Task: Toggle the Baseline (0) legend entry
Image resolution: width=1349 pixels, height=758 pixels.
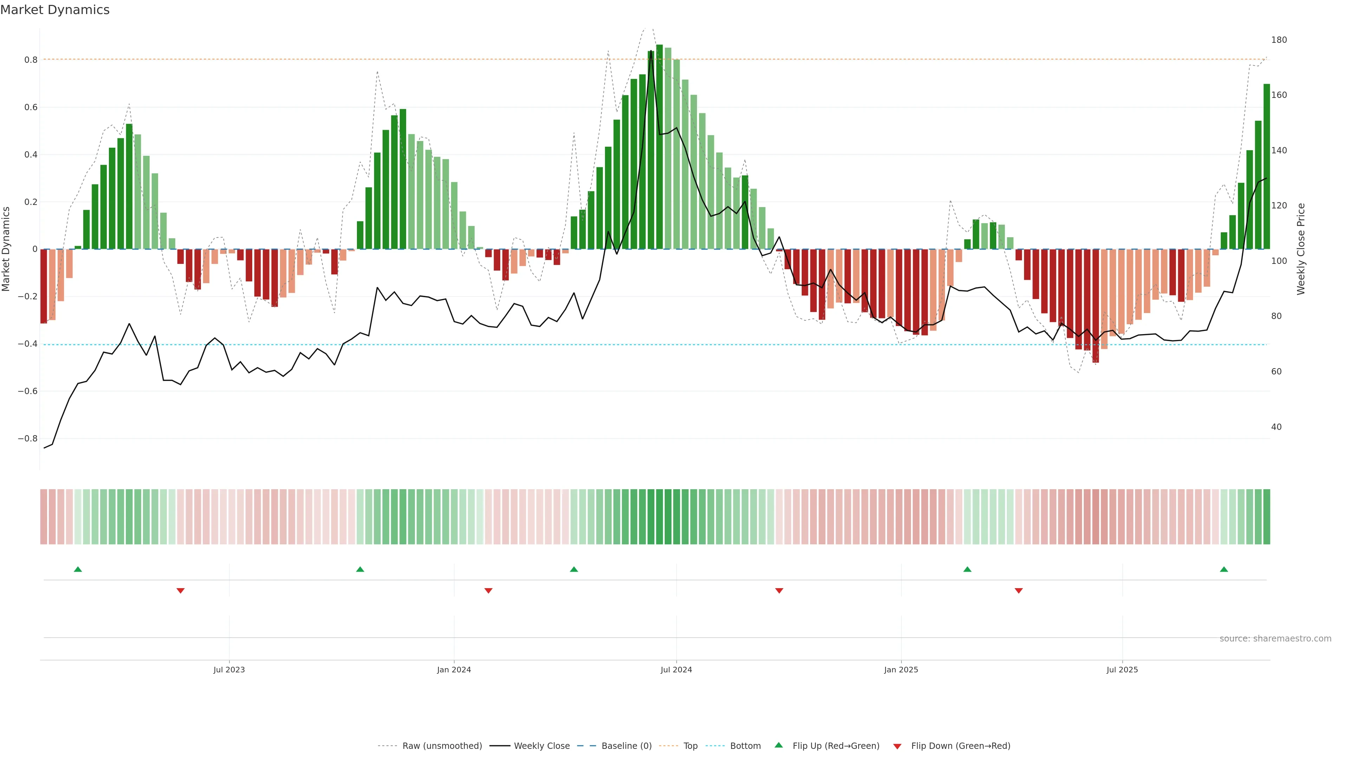Action: (626, 746)
